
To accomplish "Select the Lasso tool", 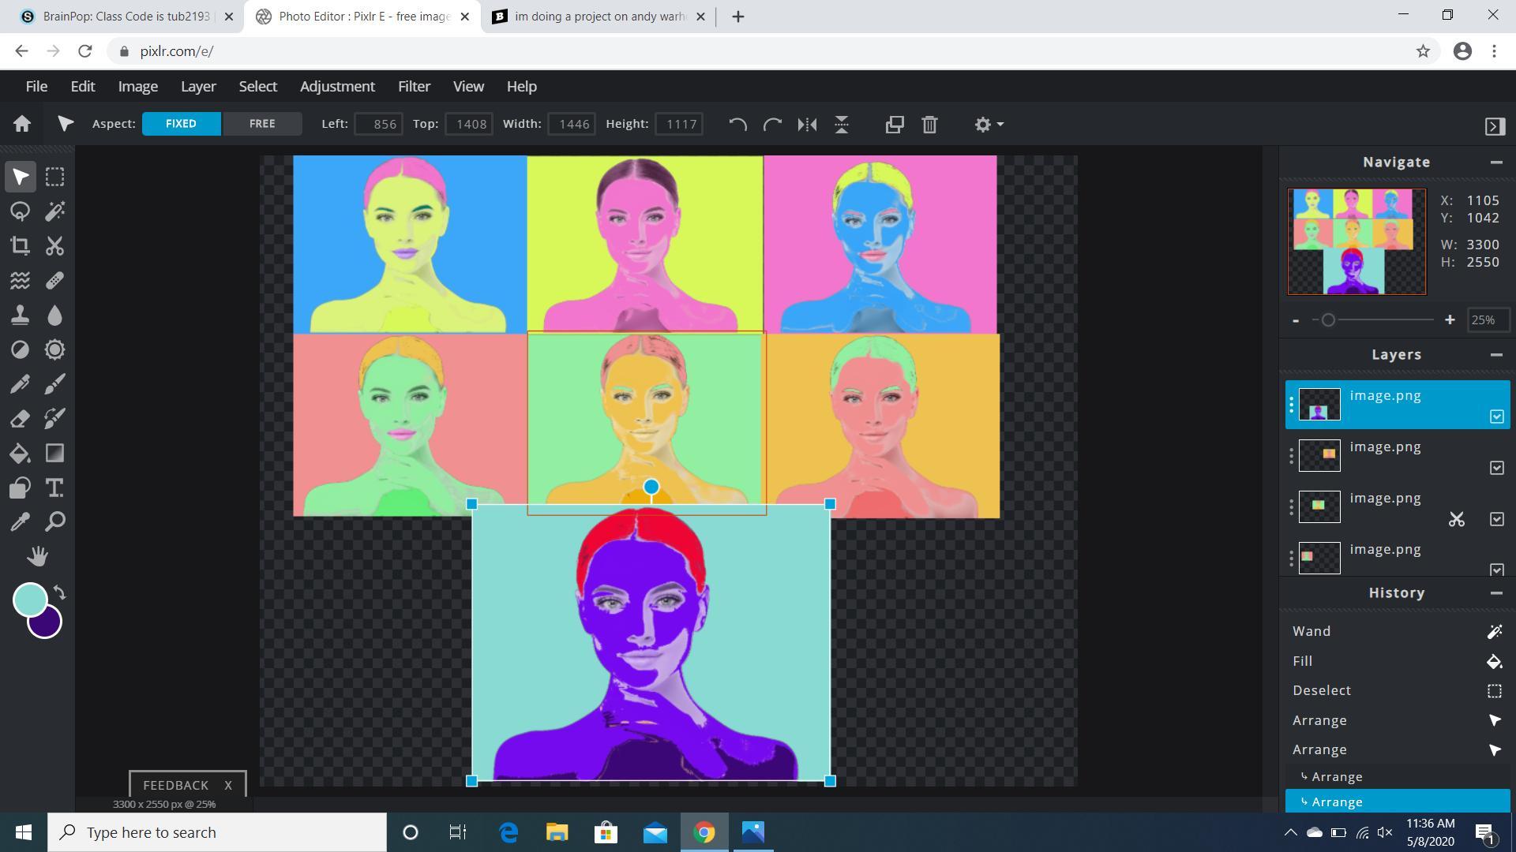I will (x=21, y=211).
